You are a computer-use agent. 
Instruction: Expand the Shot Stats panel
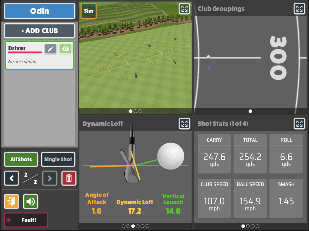coord(299,124)
